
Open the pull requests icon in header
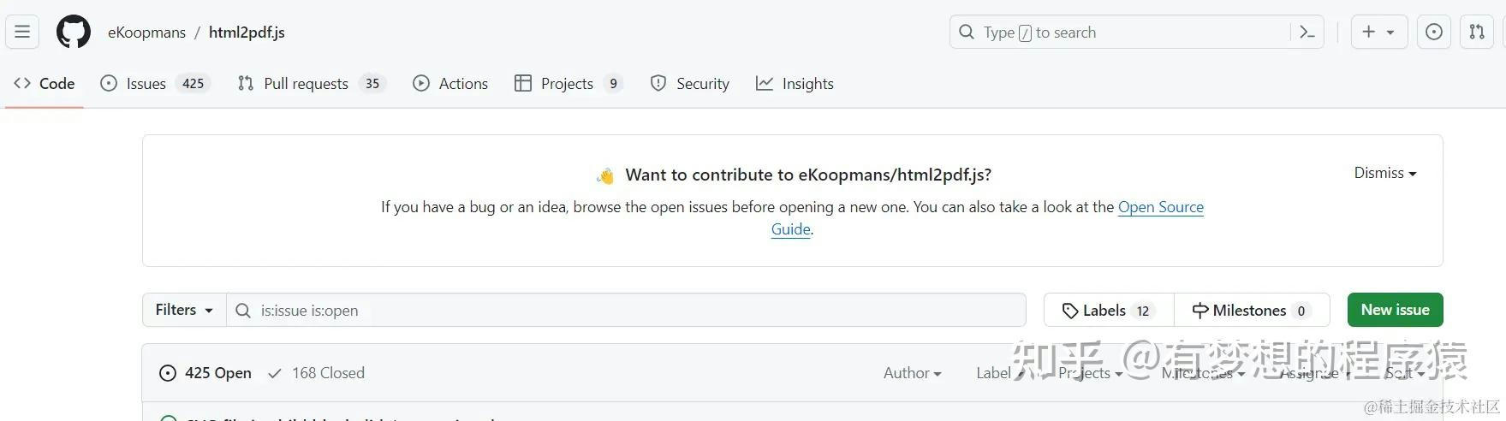pyautogui.click(x=1477, y=33)
